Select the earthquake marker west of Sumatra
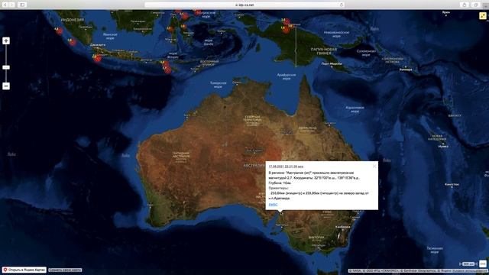 pos(59,31)
